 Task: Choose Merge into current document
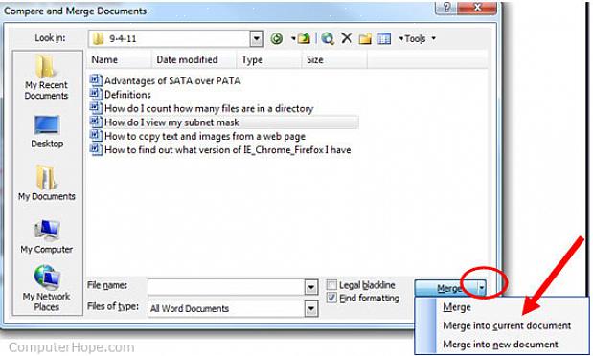click(507, 325)
